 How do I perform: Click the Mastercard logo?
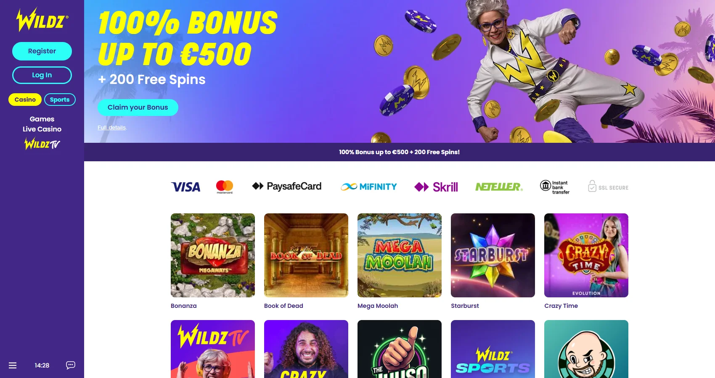(x=225, y=187)
